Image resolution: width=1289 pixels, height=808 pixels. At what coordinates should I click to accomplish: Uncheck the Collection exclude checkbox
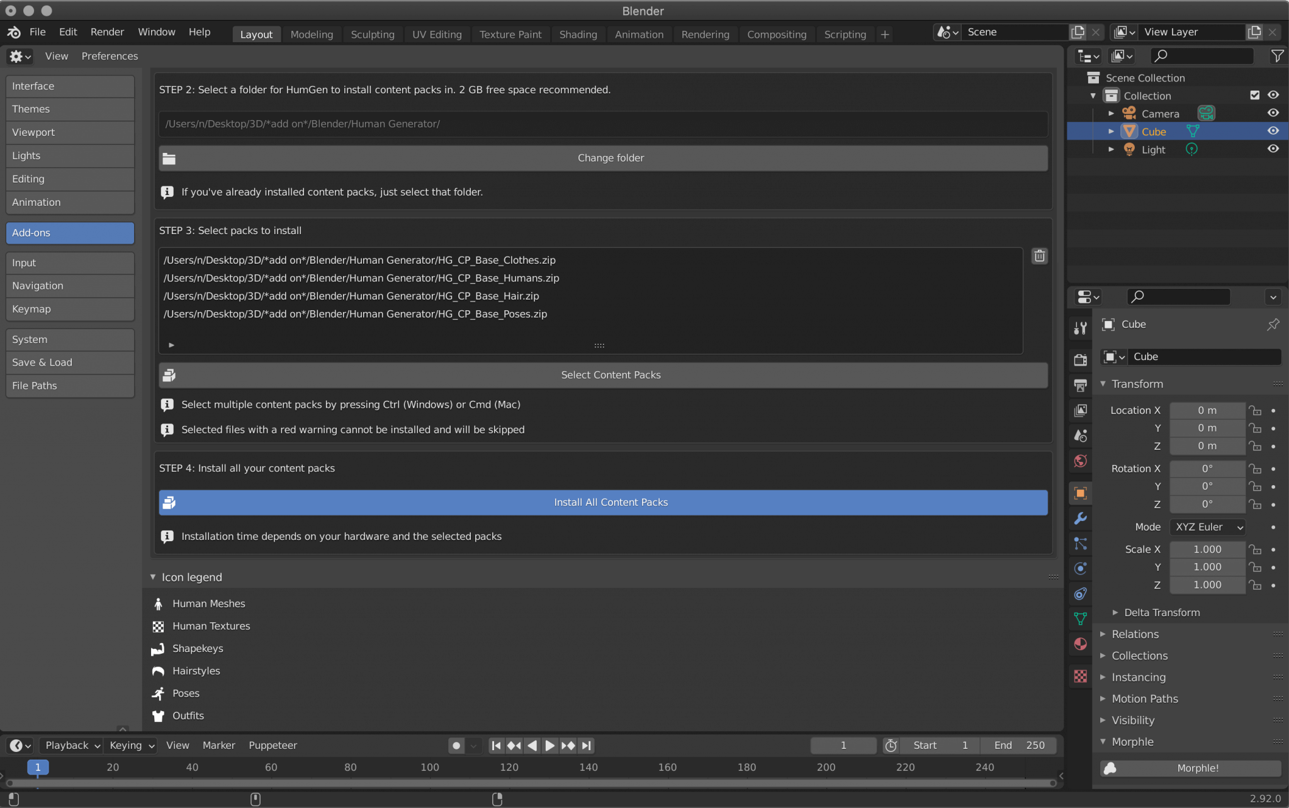click(x=1254, y=95)
